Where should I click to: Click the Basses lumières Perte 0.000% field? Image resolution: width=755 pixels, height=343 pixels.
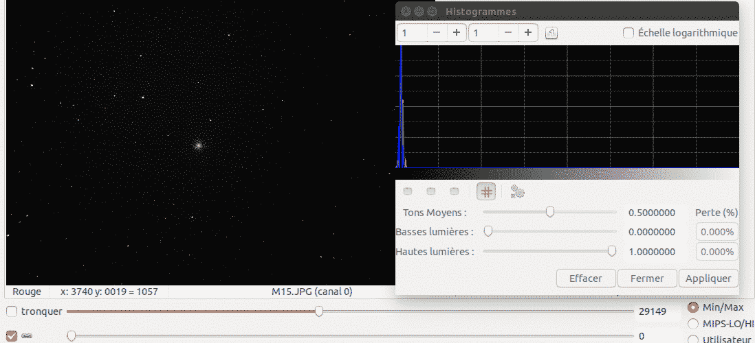click(x=717, y=232)
